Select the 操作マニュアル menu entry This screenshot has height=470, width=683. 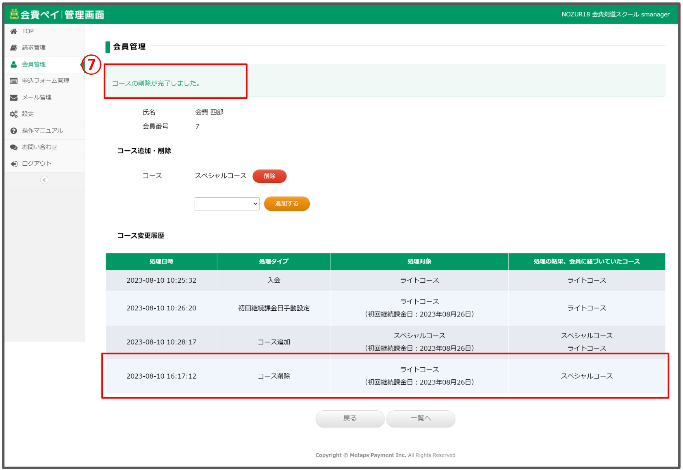click(42, 131)
